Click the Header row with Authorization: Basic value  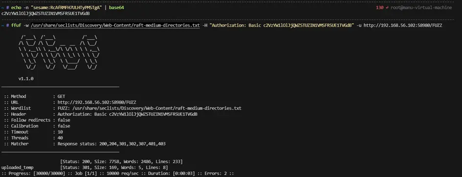[101, 114]
